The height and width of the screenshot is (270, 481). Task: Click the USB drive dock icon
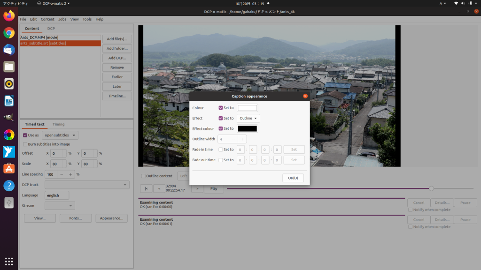[9, 202]
